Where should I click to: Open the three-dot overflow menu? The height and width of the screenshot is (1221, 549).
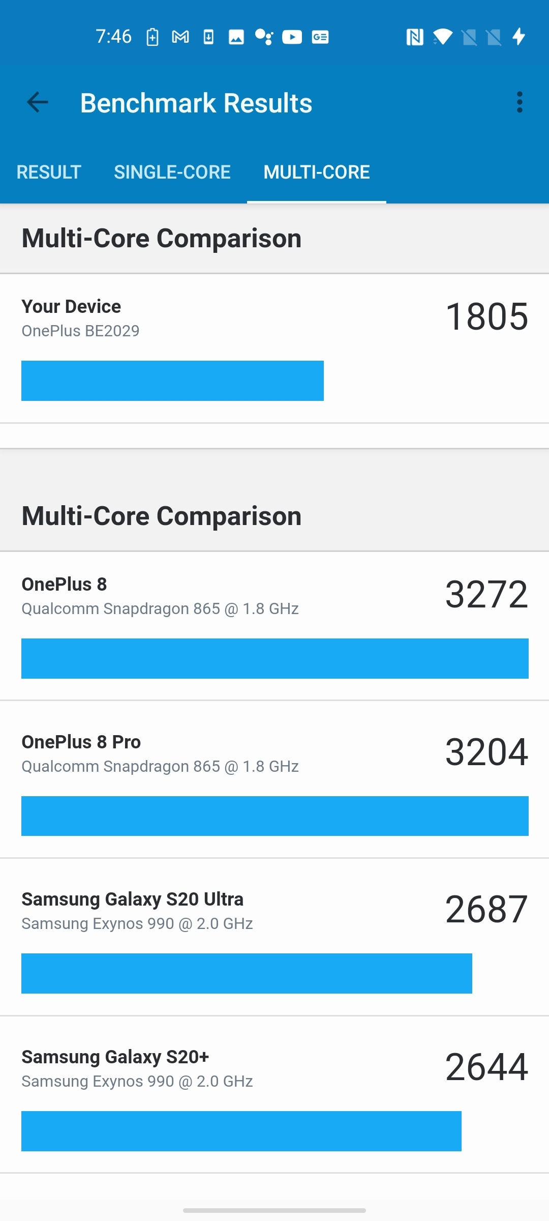[519, 102]
